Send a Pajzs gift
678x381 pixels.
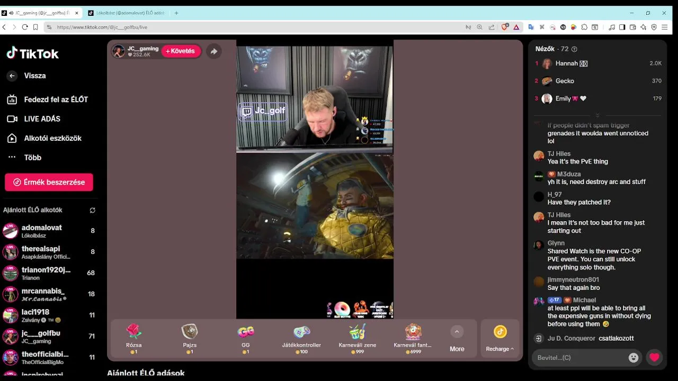point(190,339)
